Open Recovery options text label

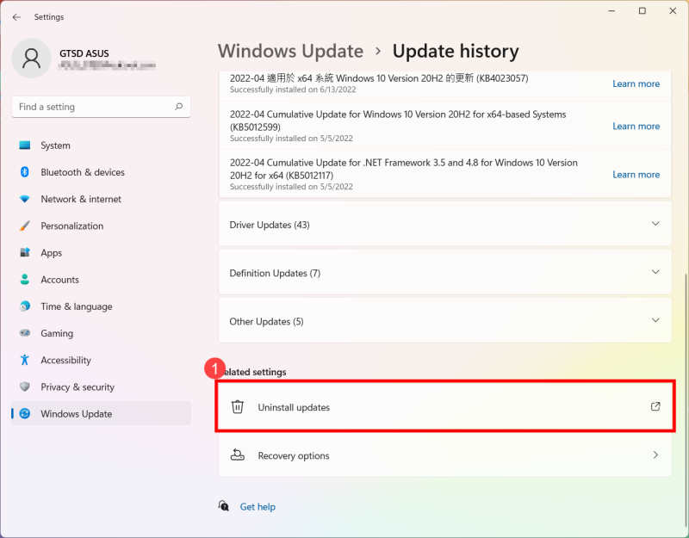point(294,455)
